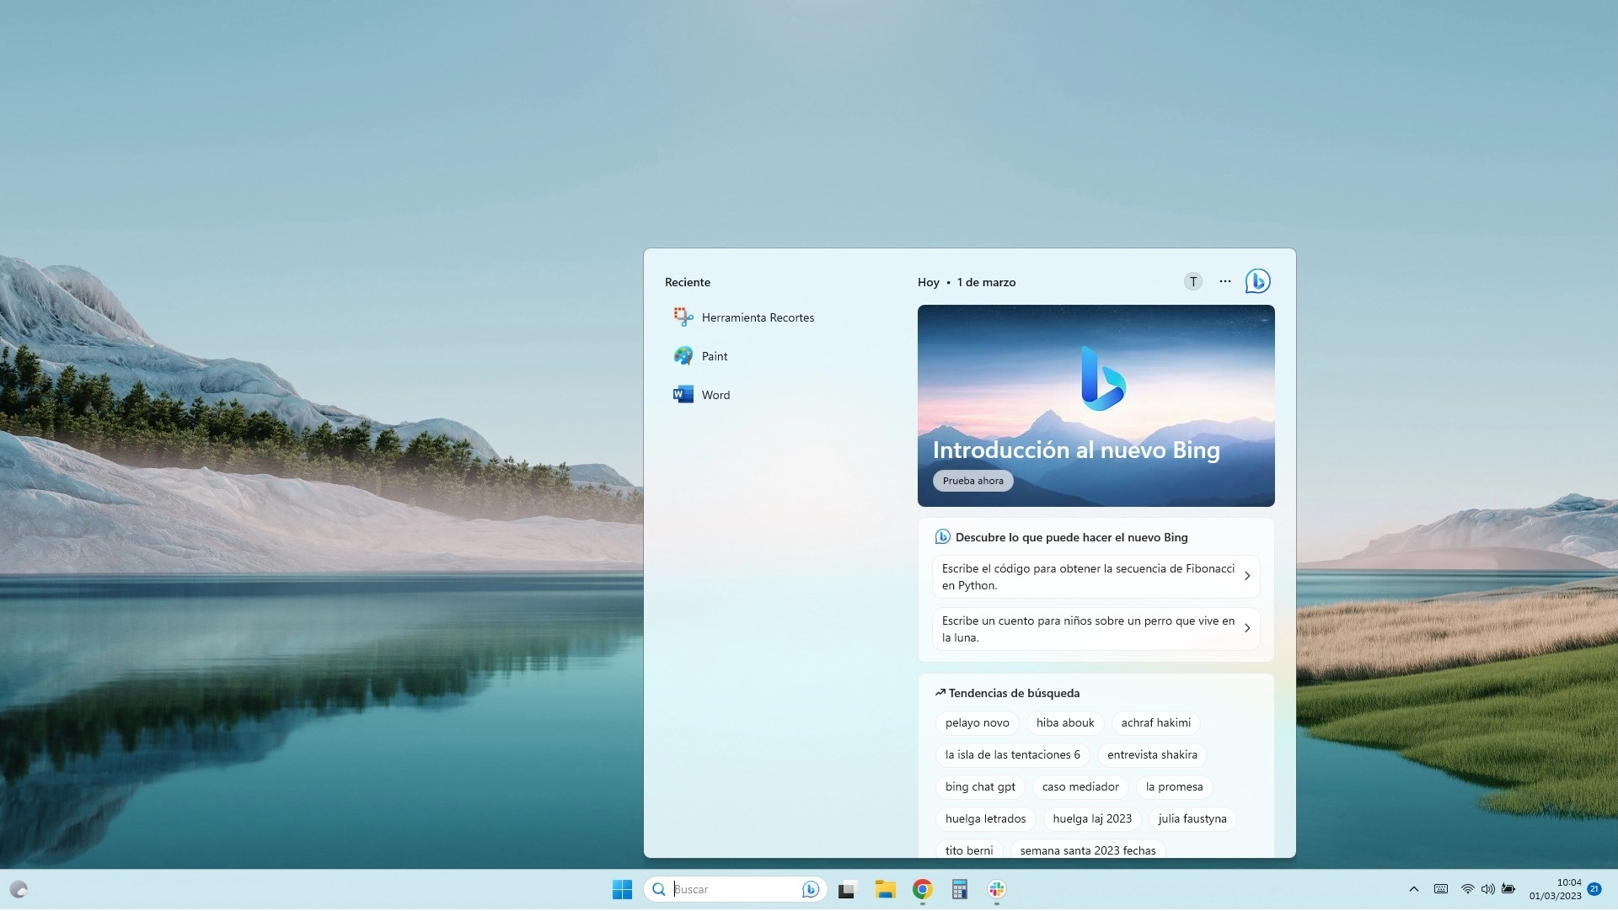Viewport: 1618px width, 911px height.
Task: Open the three-dot options menu
Action: (1224, 281)
